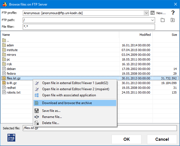Click the new folder icon beside FTP path
Screen dimensions: 180x146
[x=163, y=20]
